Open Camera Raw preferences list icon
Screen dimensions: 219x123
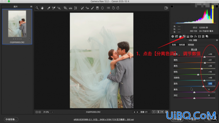(x=108, y=8)
